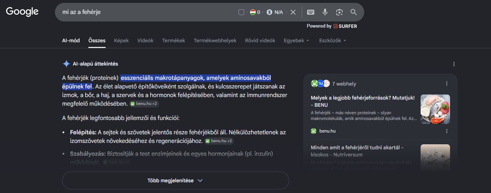Switch to Termékwebhelyek tab
491x193 pixels.
(x=215, y=40)
